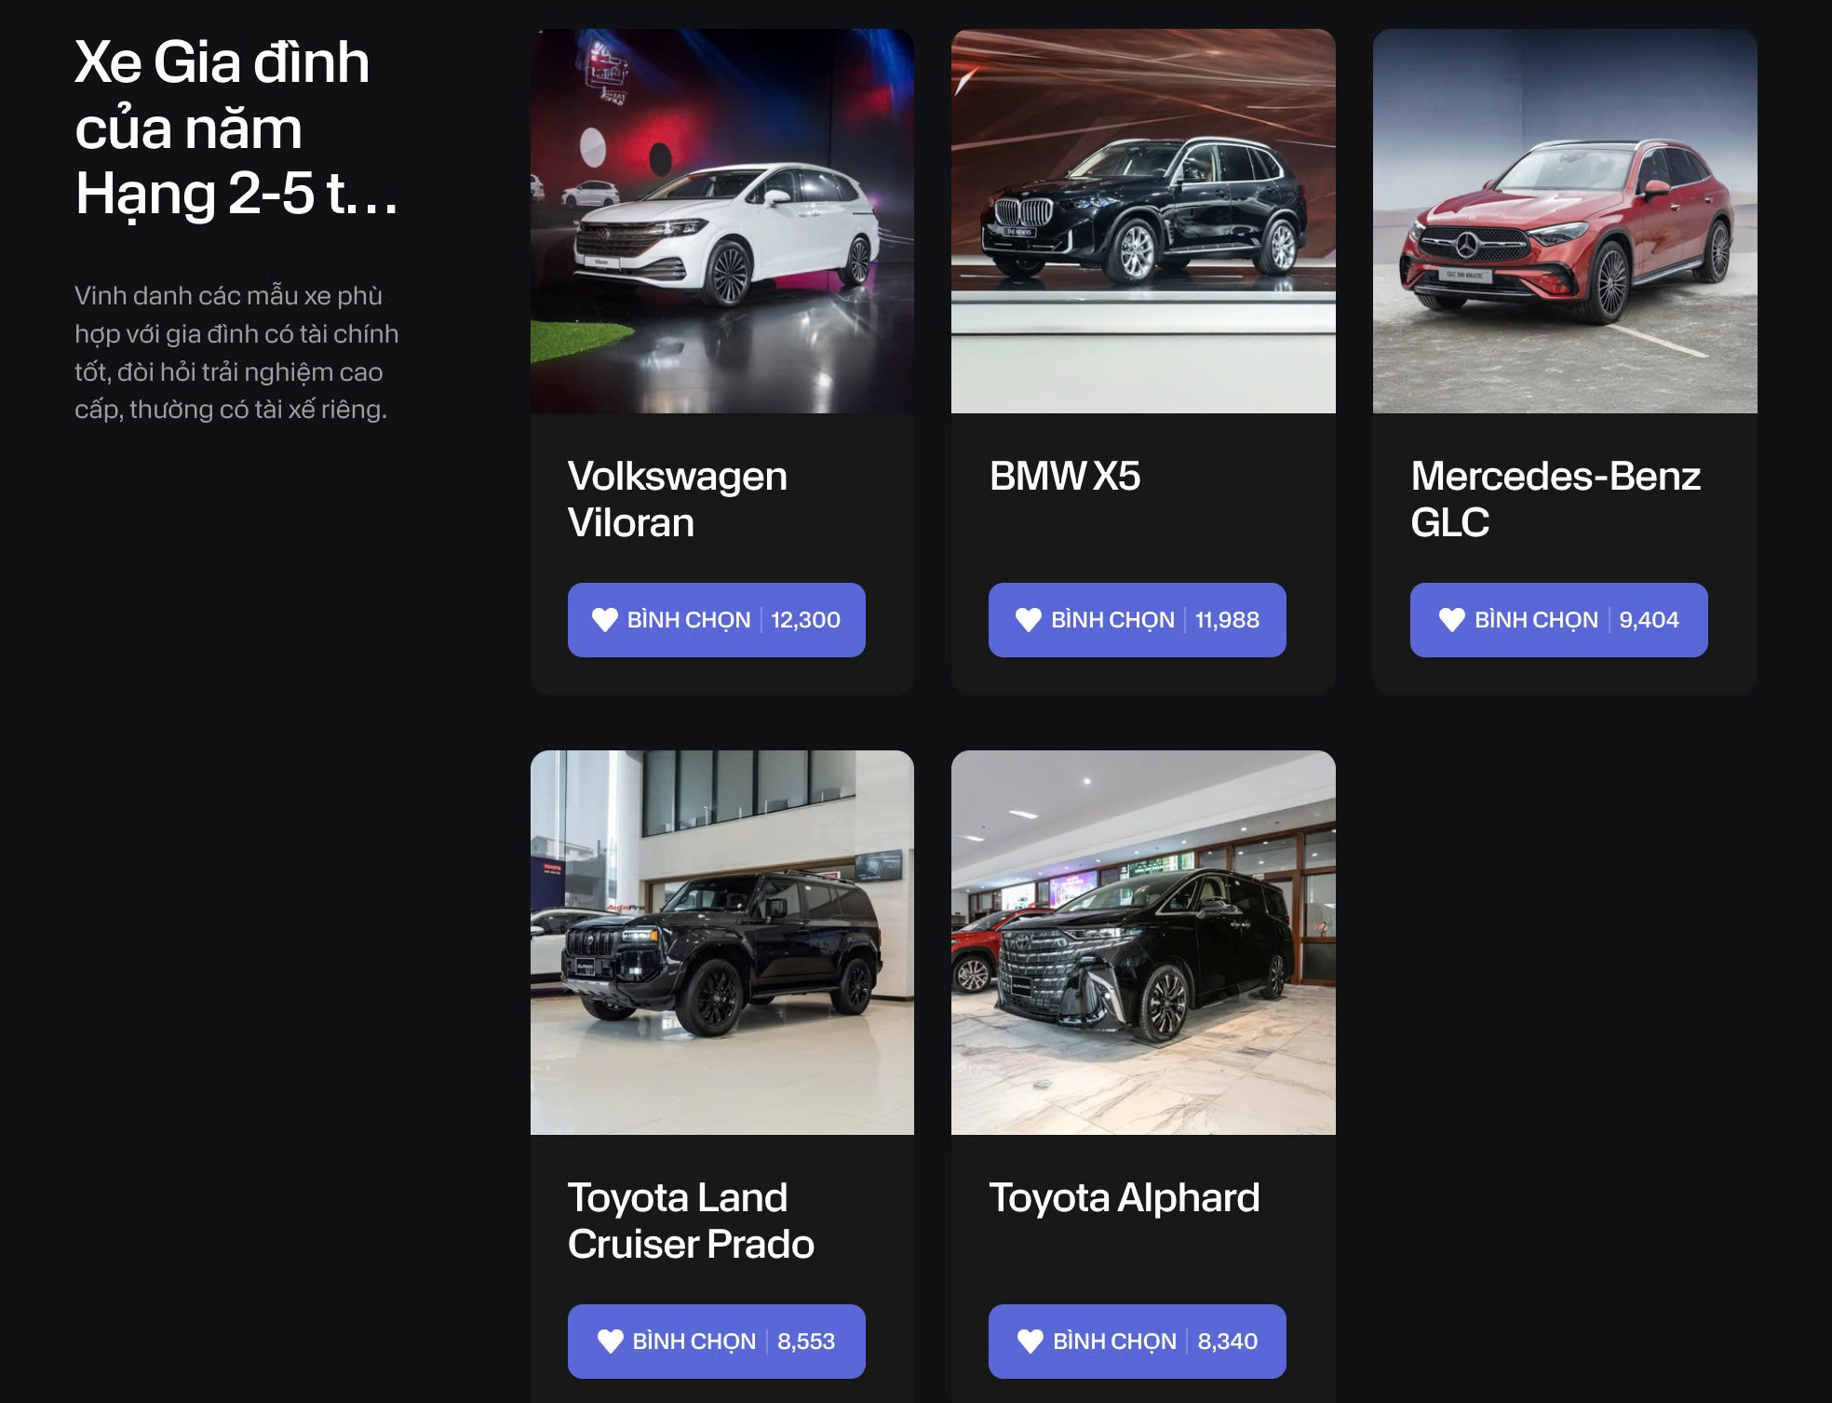
Task: Open the white Volkswagen Viloran photo
Action: (722, 221)
